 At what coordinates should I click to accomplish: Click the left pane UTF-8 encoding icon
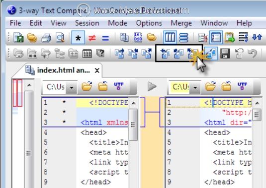pyautogui.click(x=118, y=86)
